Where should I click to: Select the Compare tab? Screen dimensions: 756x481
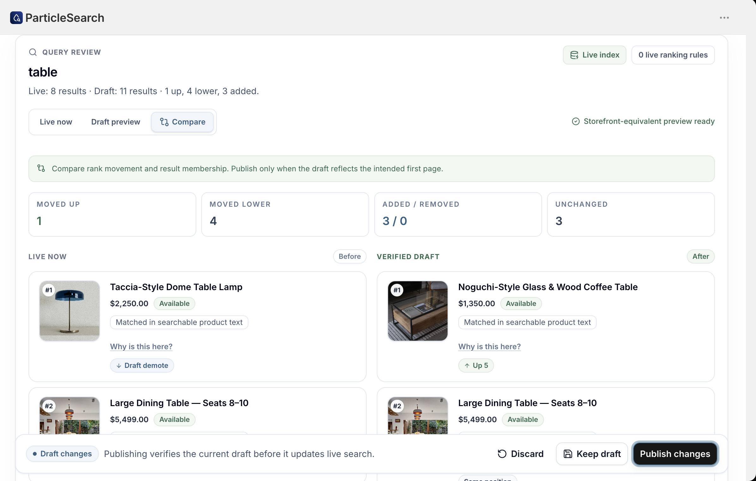click(182, 122)
